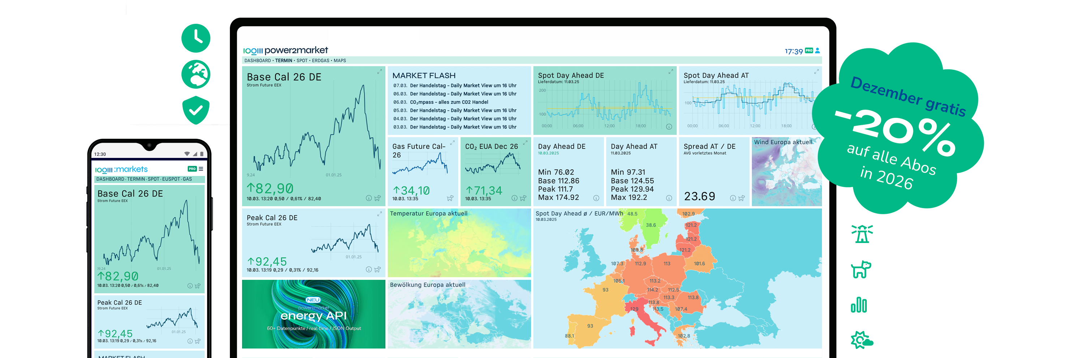Click the watchdog alert icon on Gas Future Cal-26
The height and width of the screenshot is (358, 1084).
point(450,198)
